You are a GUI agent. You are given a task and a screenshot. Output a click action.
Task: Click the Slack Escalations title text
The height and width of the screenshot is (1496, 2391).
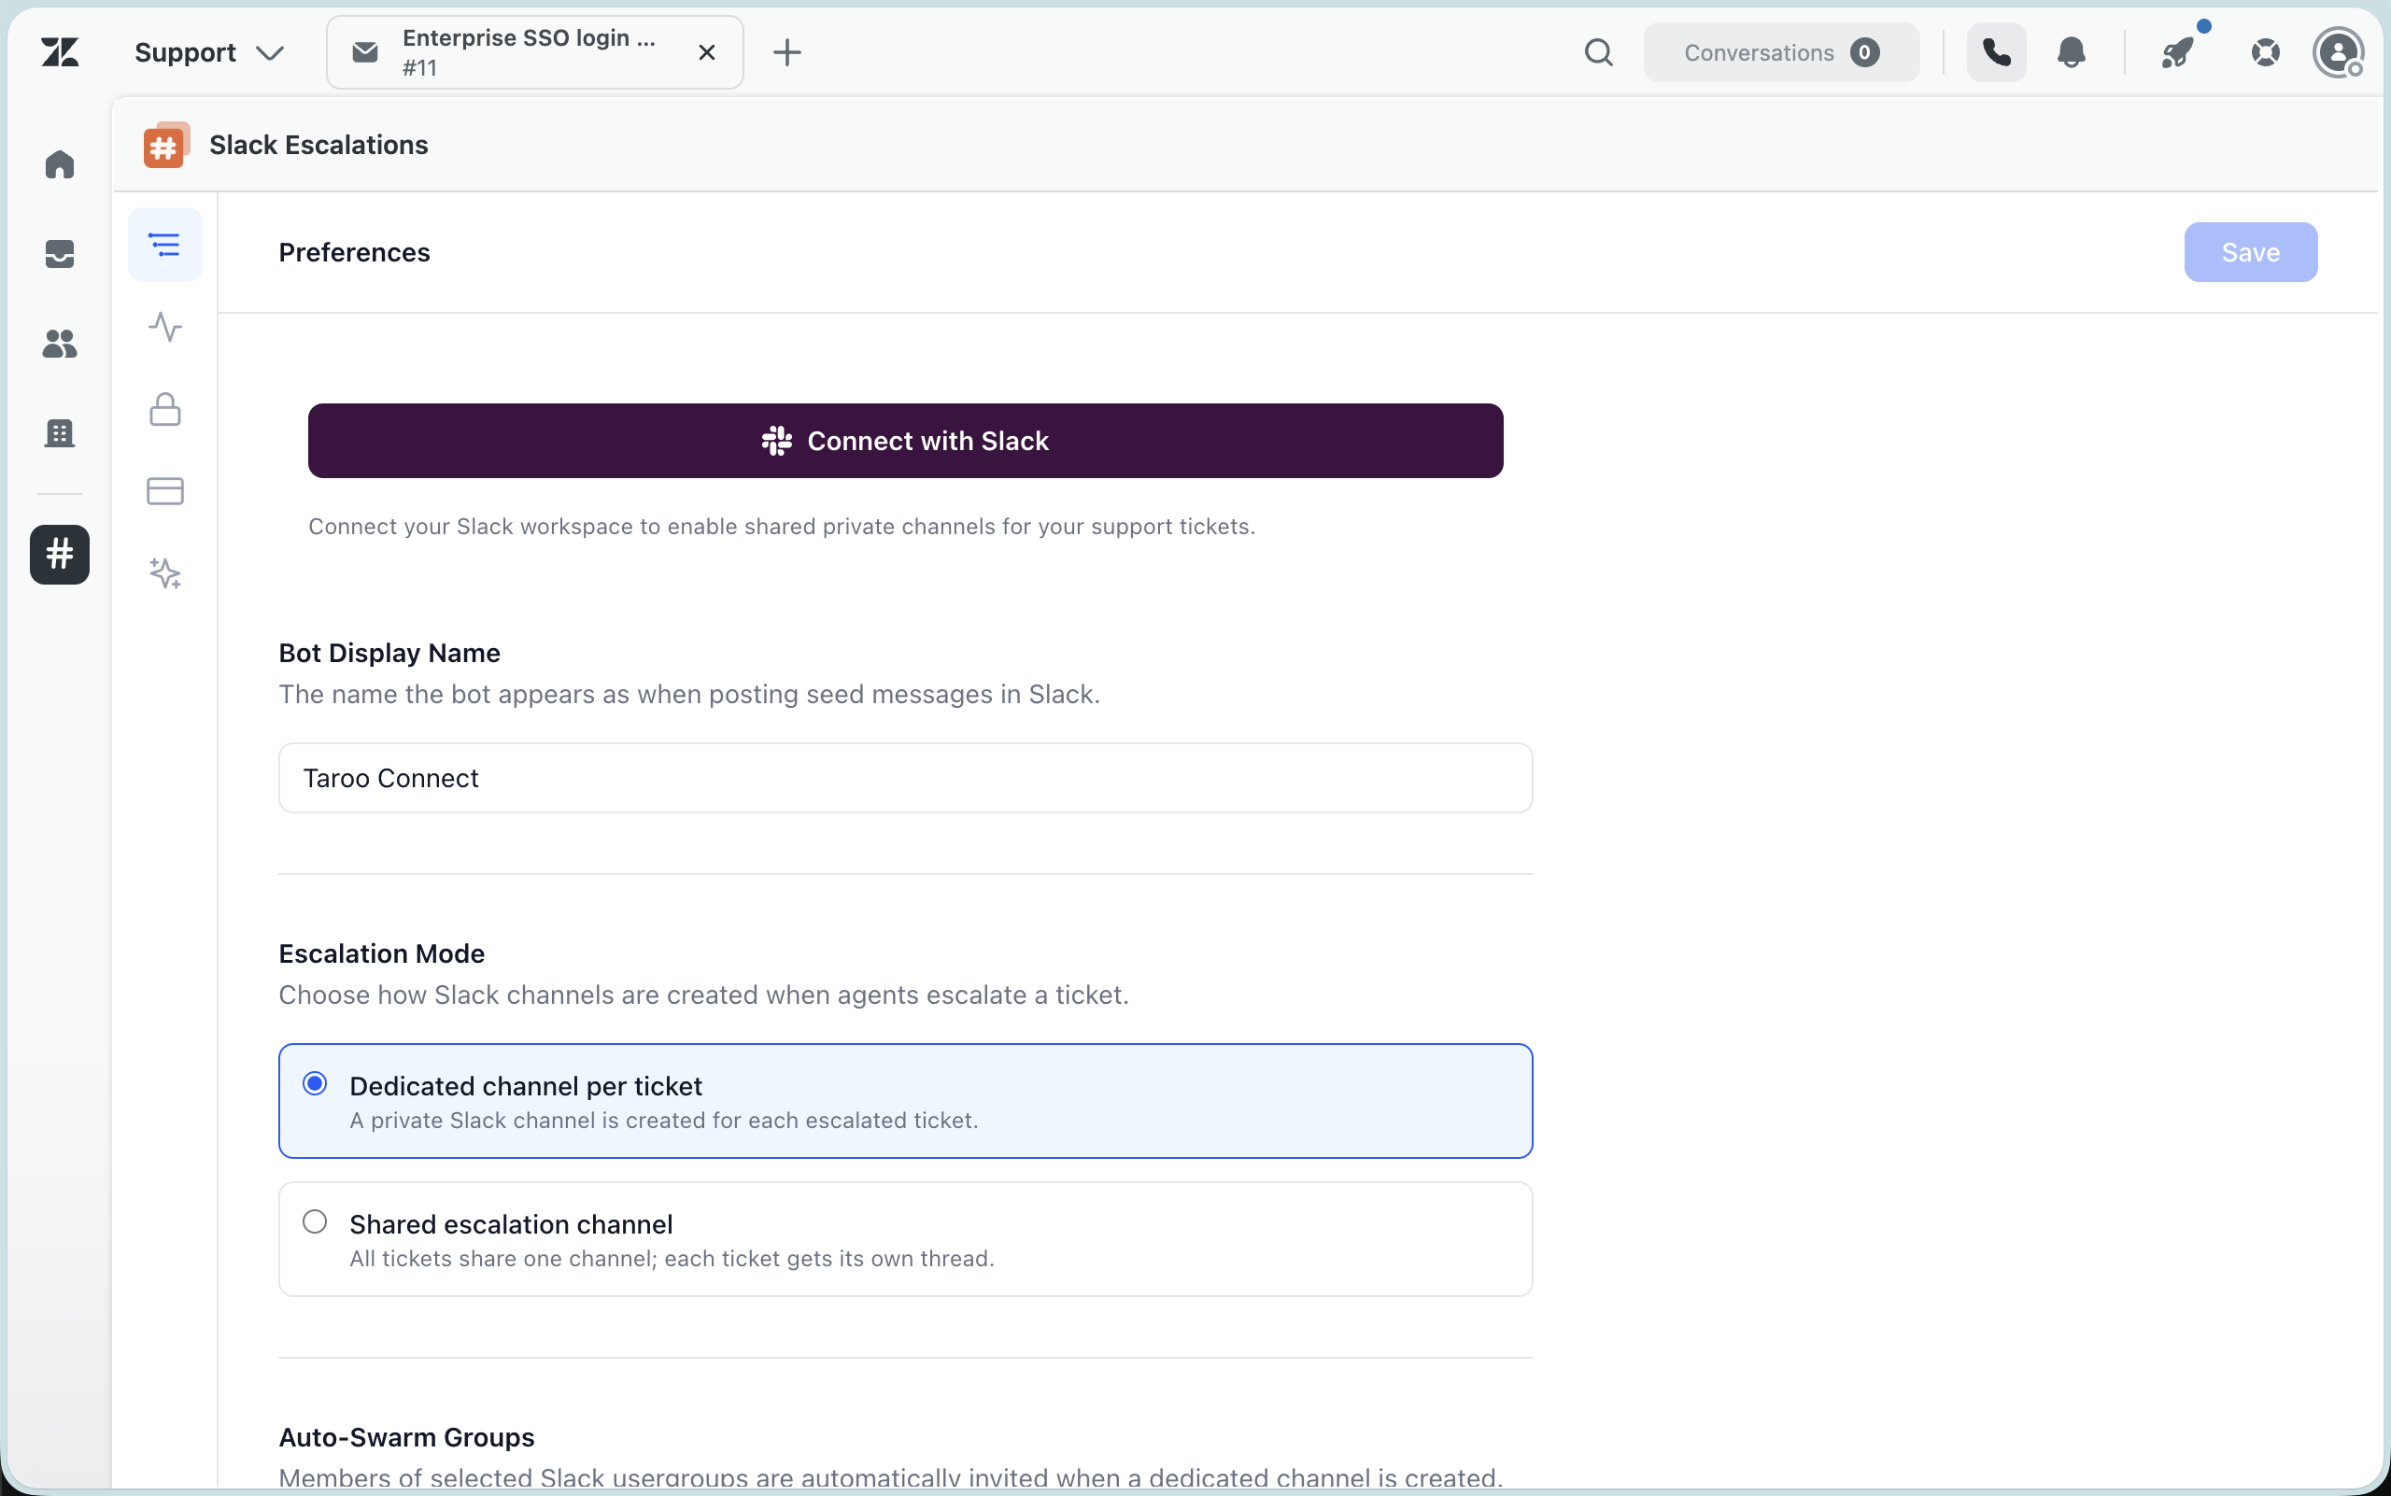click(318, 146)
